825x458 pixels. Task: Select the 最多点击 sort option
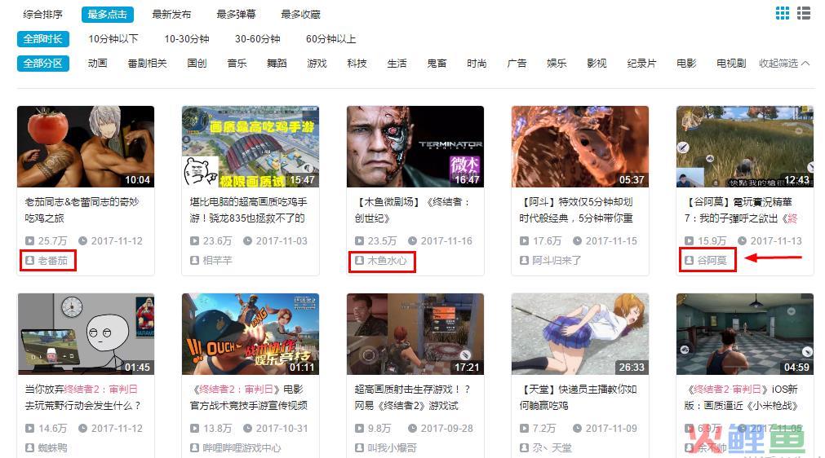click(108, 14)
